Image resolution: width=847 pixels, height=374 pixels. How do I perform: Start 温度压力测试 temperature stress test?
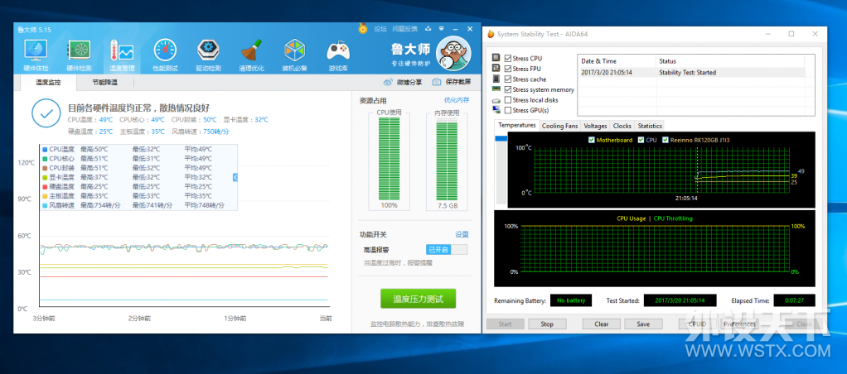pyautogui.click(x=418, y=299)
